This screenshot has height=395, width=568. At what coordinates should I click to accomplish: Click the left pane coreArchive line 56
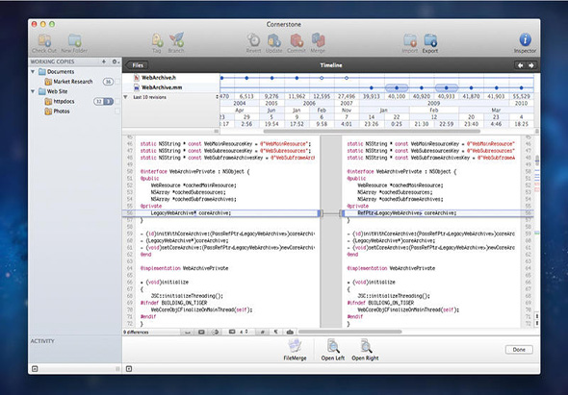click(221, 213)
